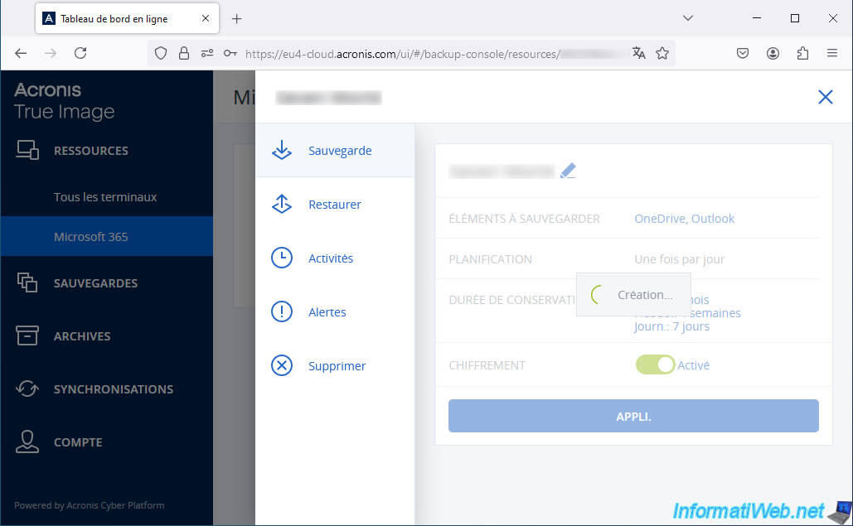Open site permissions icon in address bar
853x526 pixels.
(x=207, y=53)
